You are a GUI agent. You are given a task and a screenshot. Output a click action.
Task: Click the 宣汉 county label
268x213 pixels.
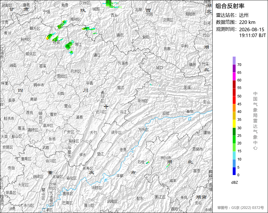click(121, 88)
